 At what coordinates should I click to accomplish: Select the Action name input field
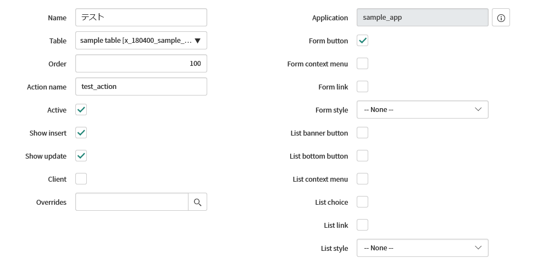(x=141, y=87)
